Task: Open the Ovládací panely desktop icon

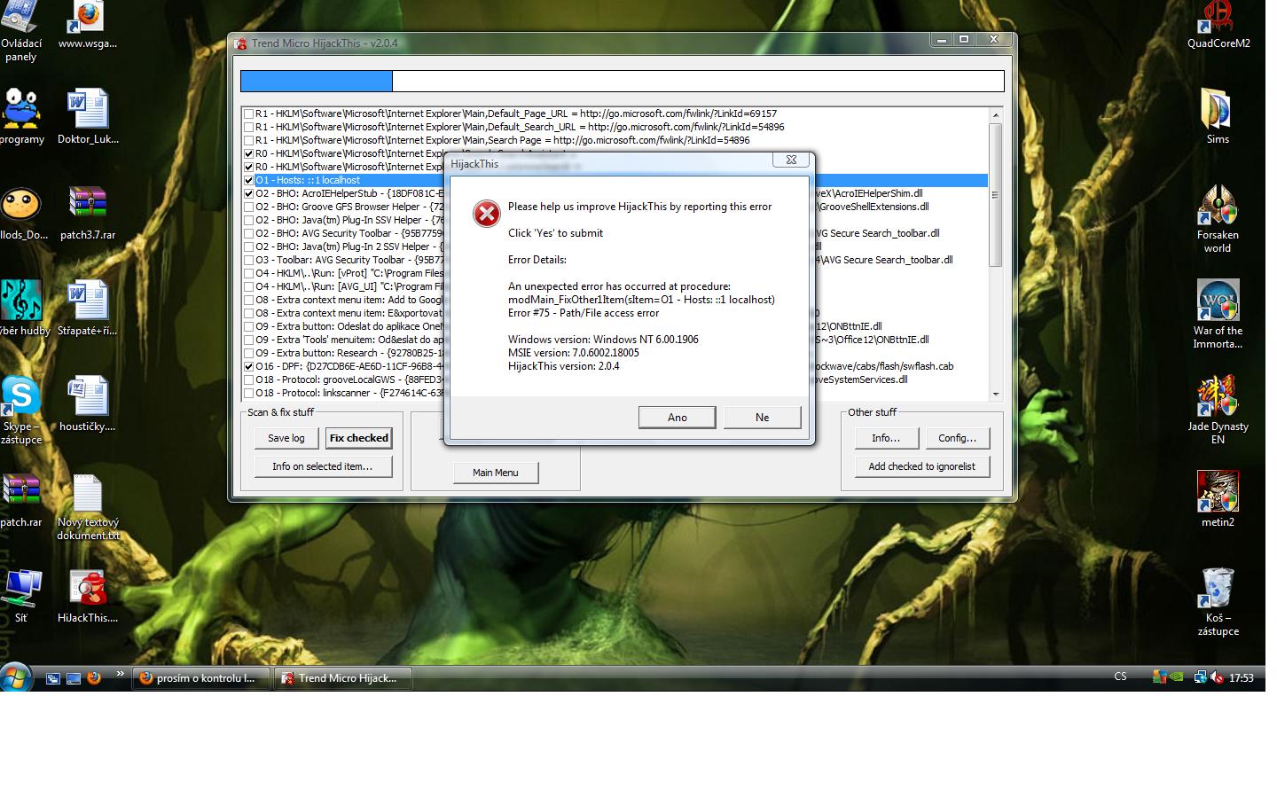Action: [x=20, y=32]
